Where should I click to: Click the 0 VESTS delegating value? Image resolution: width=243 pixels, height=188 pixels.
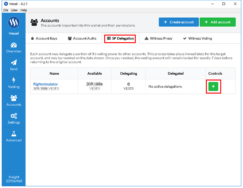click(x=128, y=86)
